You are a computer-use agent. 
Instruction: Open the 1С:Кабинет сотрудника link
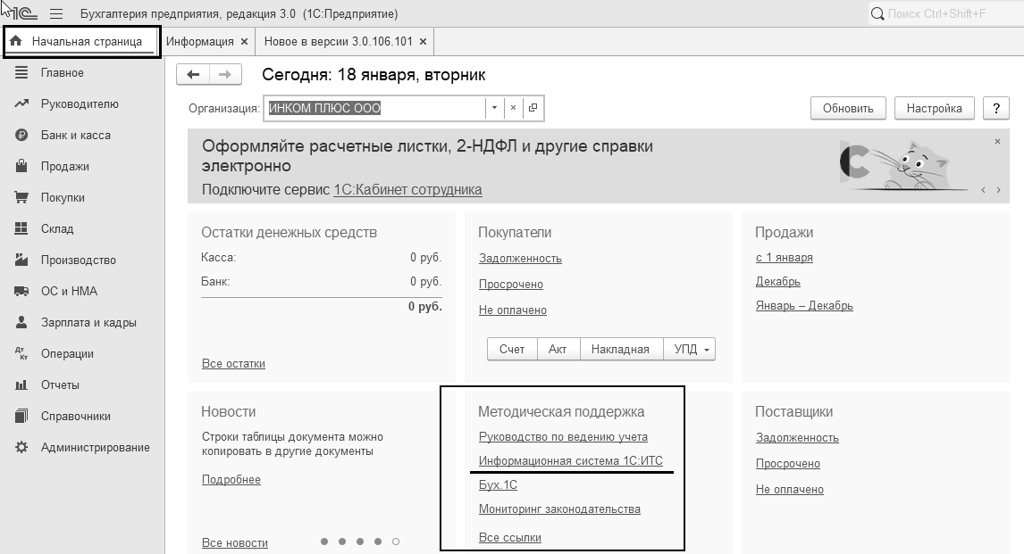(x=407, y=190)
